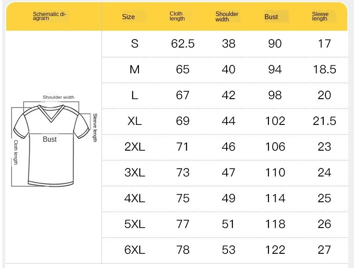Click the sleeve length value 18.5
Image resolution: width=358 pixels, height=268 pixels.
click(324, 69)
